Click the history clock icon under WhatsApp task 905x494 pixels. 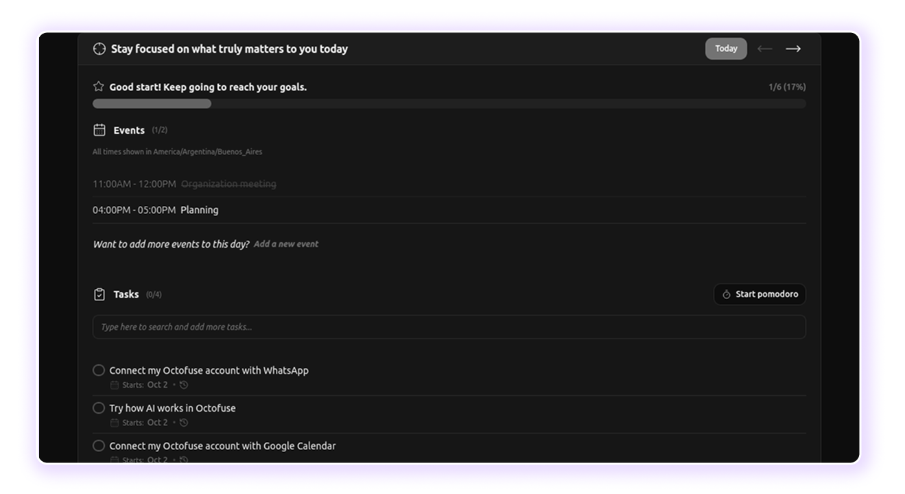pyautogui.click(x=184, y=385)
